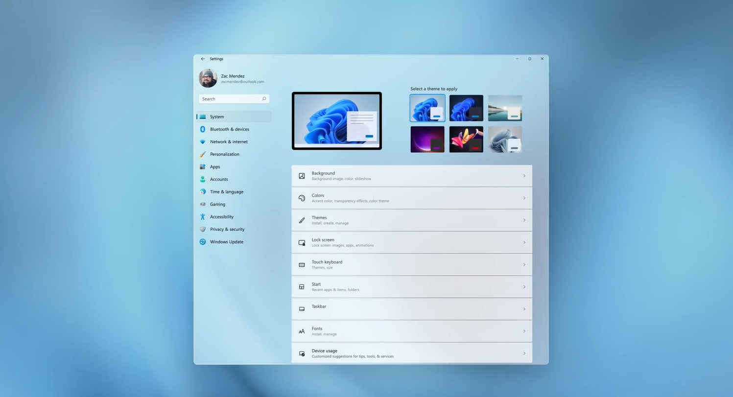Click the Privacy & security shield icon
This screenshot has height=397, width=733.
tap(203, 229)
